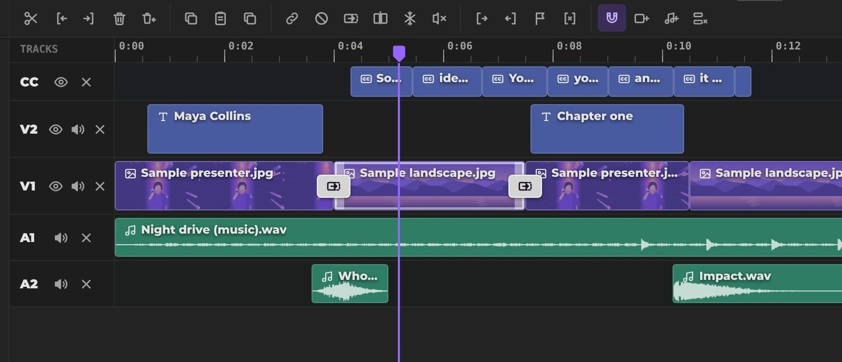The image size is (842, 362).
Task: Select the Impact.wav audio clip
Action: [757, 284]
